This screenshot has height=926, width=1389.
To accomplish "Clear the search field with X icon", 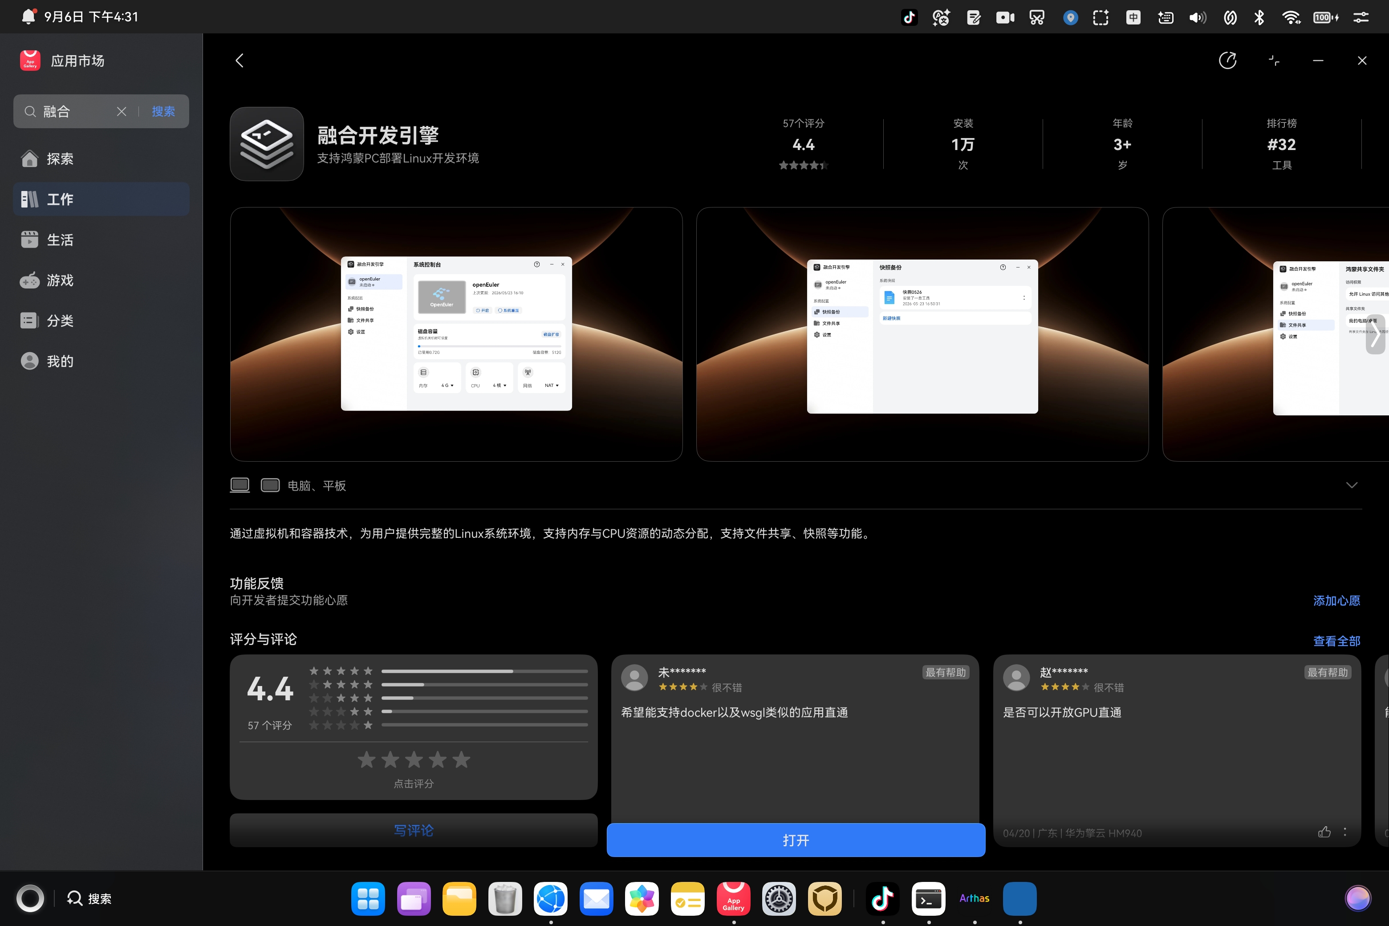I will point(122,111).
